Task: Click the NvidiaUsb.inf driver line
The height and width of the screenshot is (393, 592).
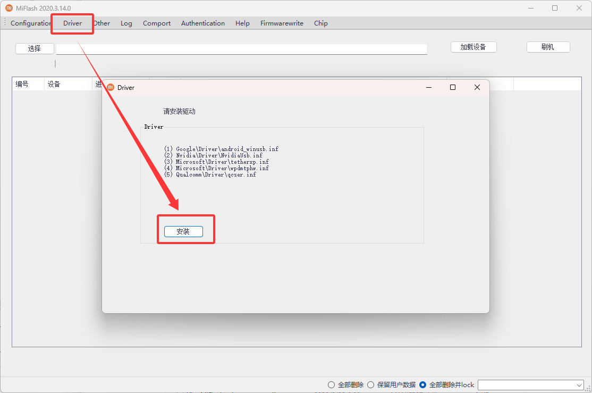Action: (213, 155)
